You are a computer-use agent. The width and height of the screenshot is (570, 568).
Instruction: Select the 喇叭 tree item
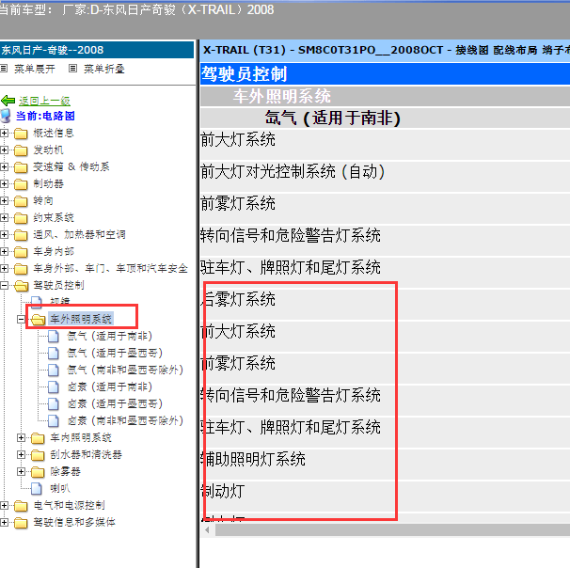[x=60, y=488]
